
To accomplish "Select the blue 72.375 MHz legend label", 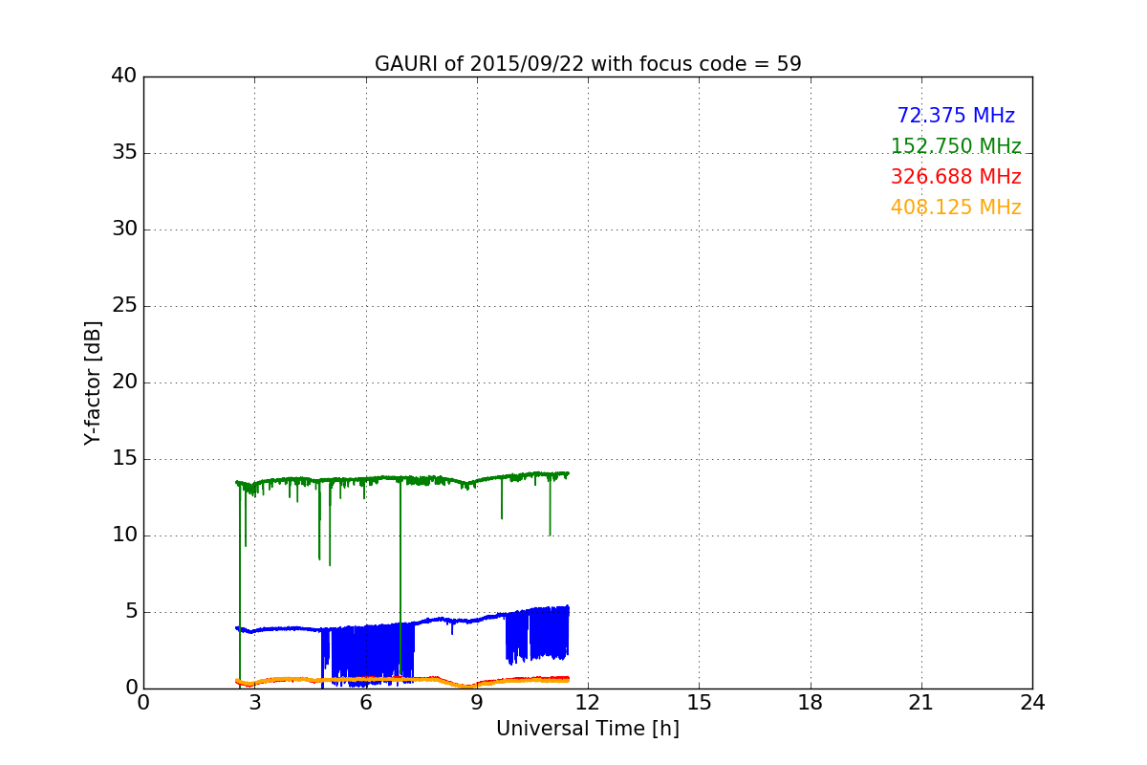I will (956, 116).
